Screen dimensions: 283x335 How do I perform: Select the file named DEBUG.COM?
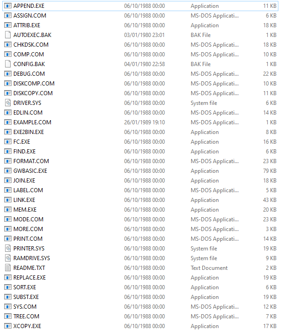tap(29, 74)
